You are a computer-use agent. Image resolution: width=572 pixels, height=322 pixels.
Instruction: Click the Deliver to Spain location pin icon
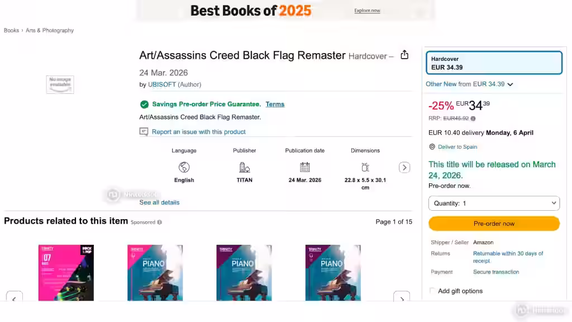432,146
